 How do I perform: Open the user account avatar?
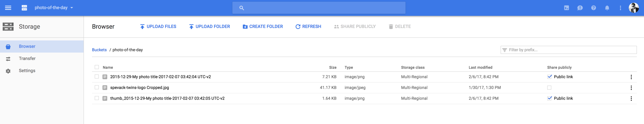634,8
